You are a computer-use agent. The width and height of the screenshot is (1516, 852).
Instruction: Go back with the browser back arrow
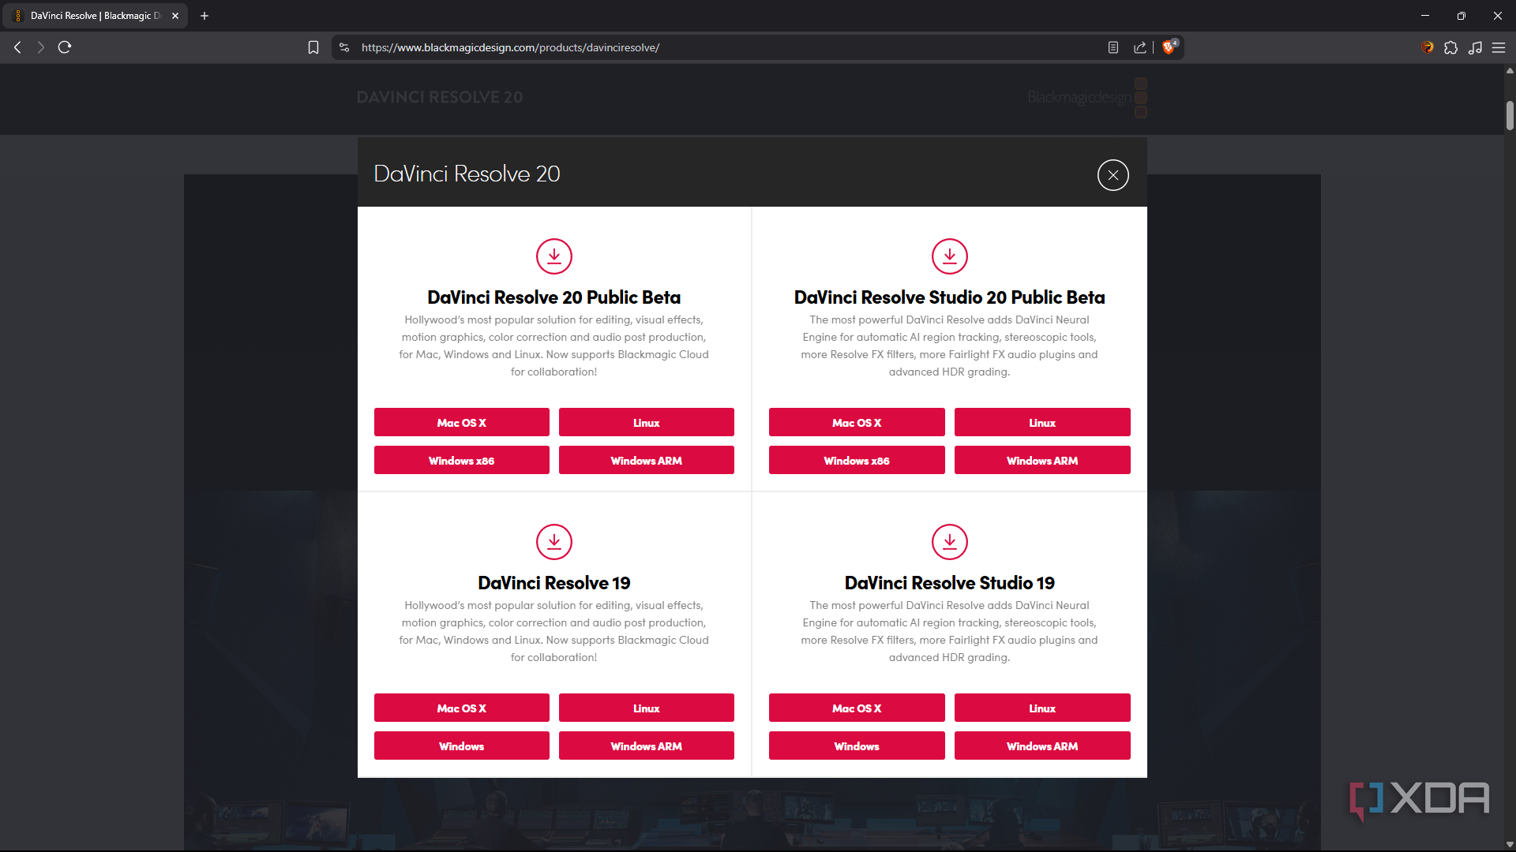coord(17,47)
